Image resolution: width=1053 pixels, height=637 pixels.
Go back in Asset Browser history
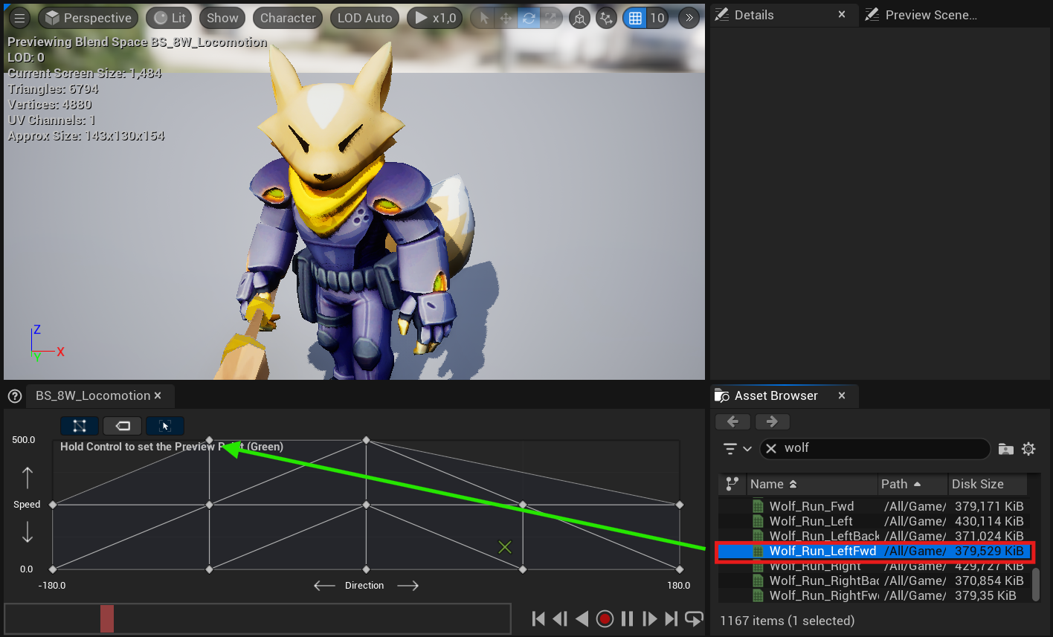[x=733, y=421]
